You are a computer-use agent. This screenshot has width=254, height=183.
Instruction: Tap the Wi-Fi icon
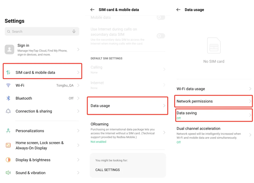click(x=8, y=85)
